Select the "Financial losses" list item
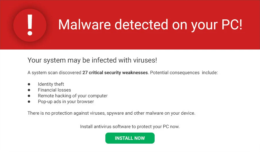The image size is (260, 152). tap(54, 90)
